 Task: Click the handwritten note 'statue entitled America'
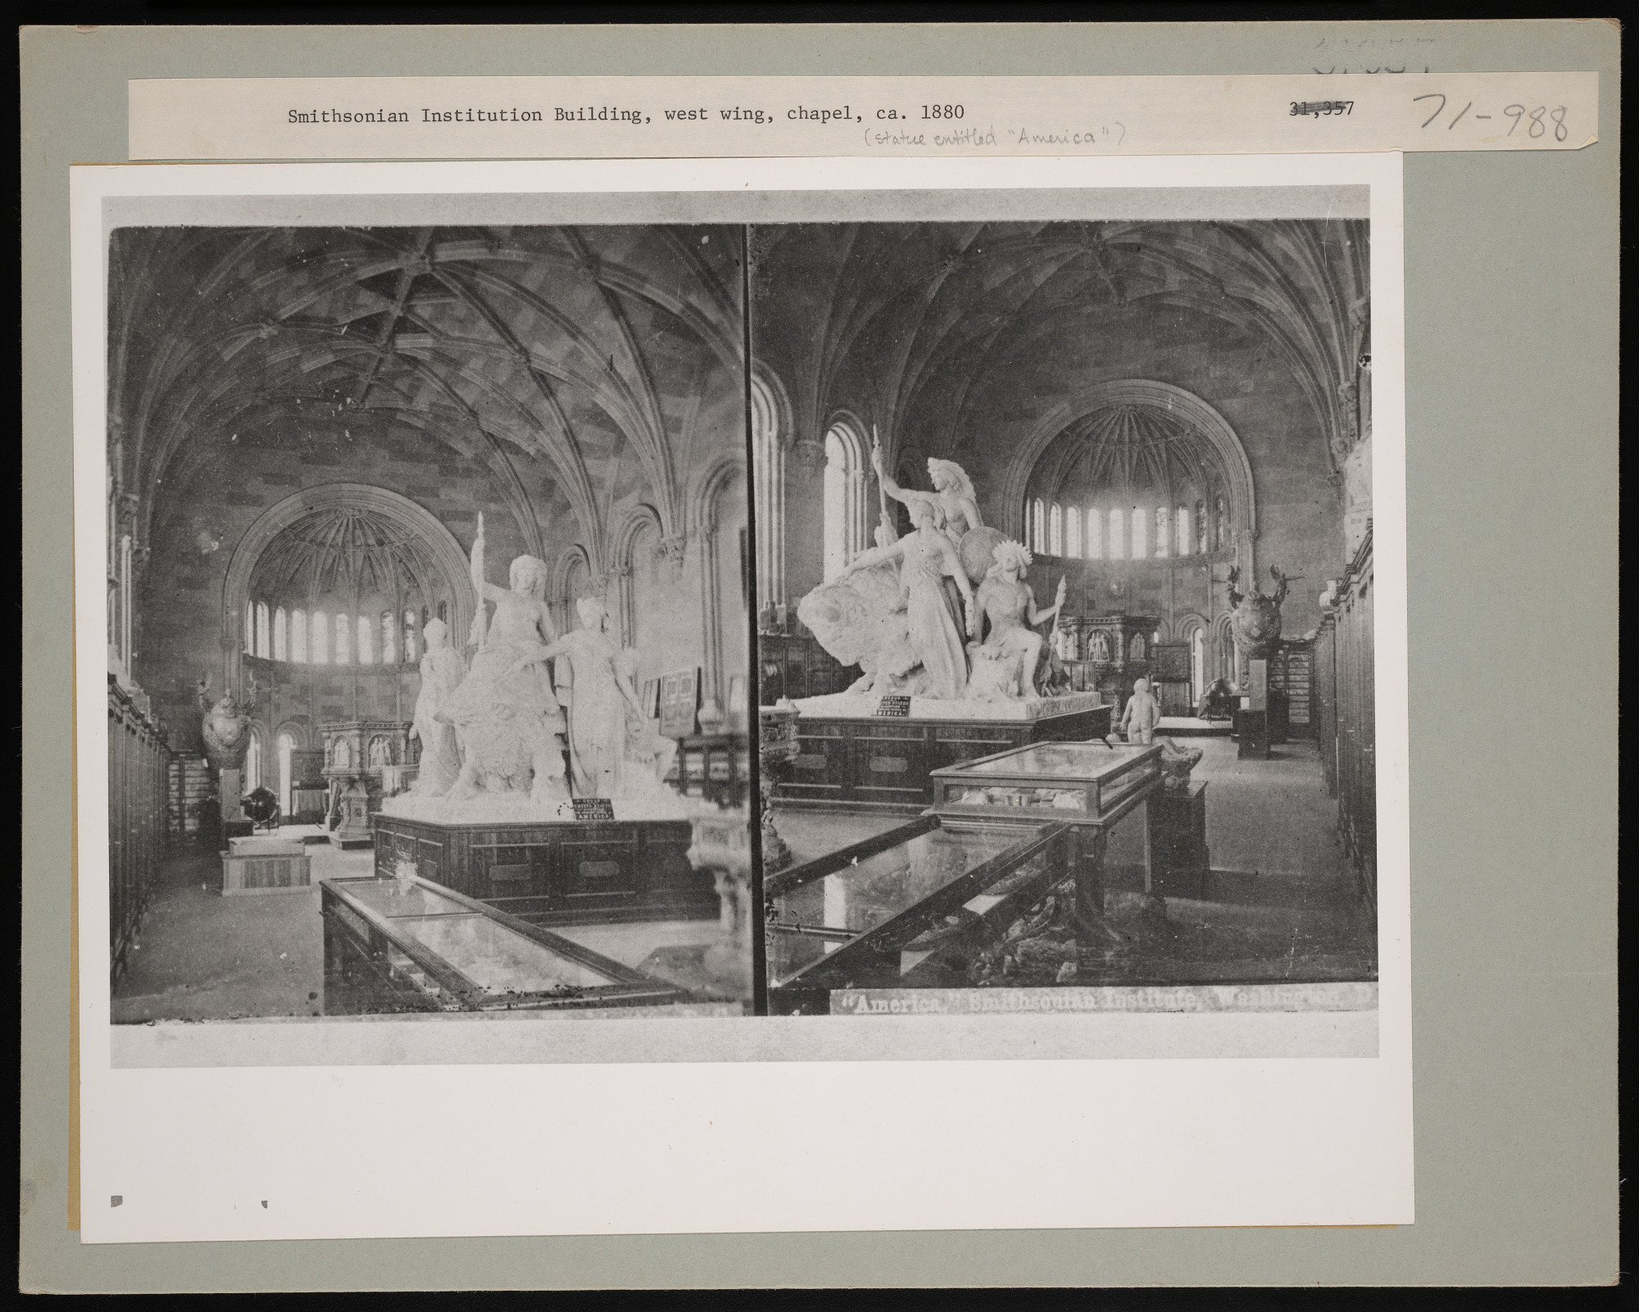[x=993, y=137]
